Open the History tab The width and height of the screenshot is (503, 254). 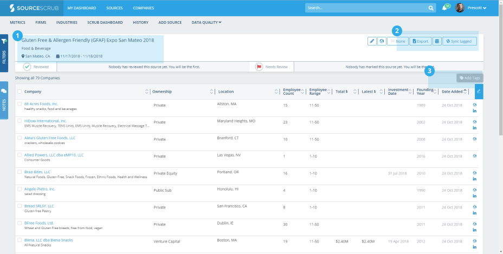click(140, 22)
